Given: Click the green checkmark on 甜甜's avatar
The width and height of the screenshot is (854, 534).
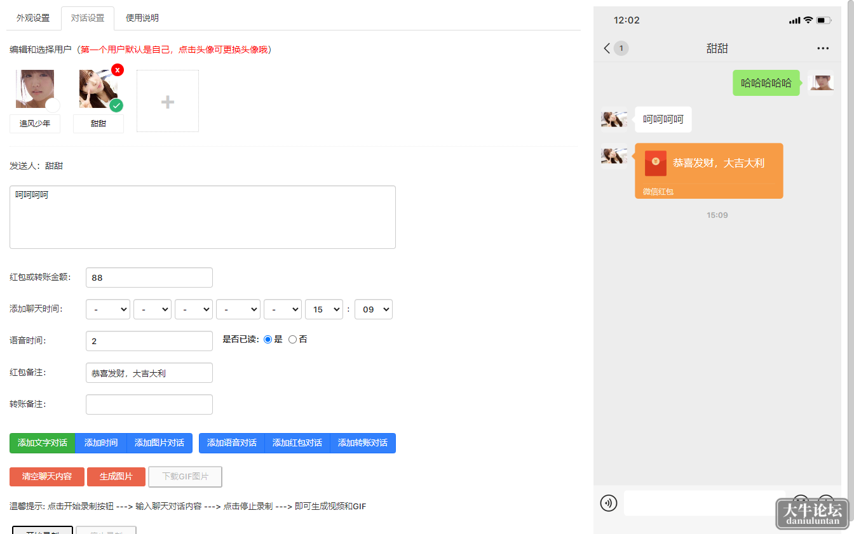Looking at the screenshot, I should 116,105.
